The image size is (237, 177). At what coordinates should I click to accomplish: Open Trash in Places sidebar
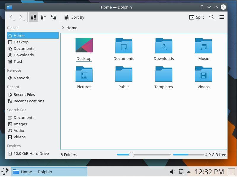point(18,61)
